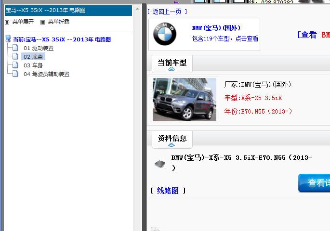Click the computer icon beside 当前:宝马--X5 35iX
Viewport: 330px width, 231px height.
(x=8, y=39)
